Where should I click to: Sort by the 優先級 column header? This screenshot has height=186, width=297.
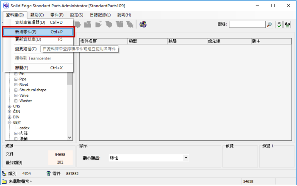coord(229,41)
